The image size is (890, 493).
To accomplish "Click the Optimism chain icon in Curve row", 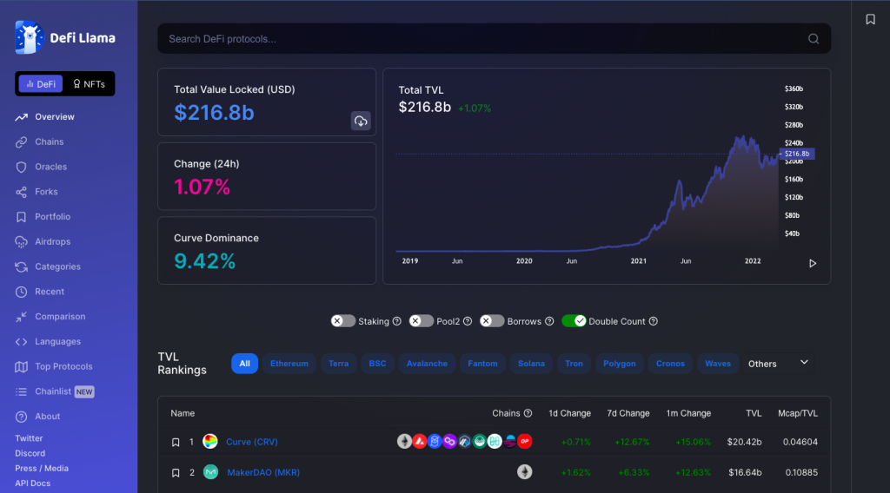I will [x=524, y=441].
